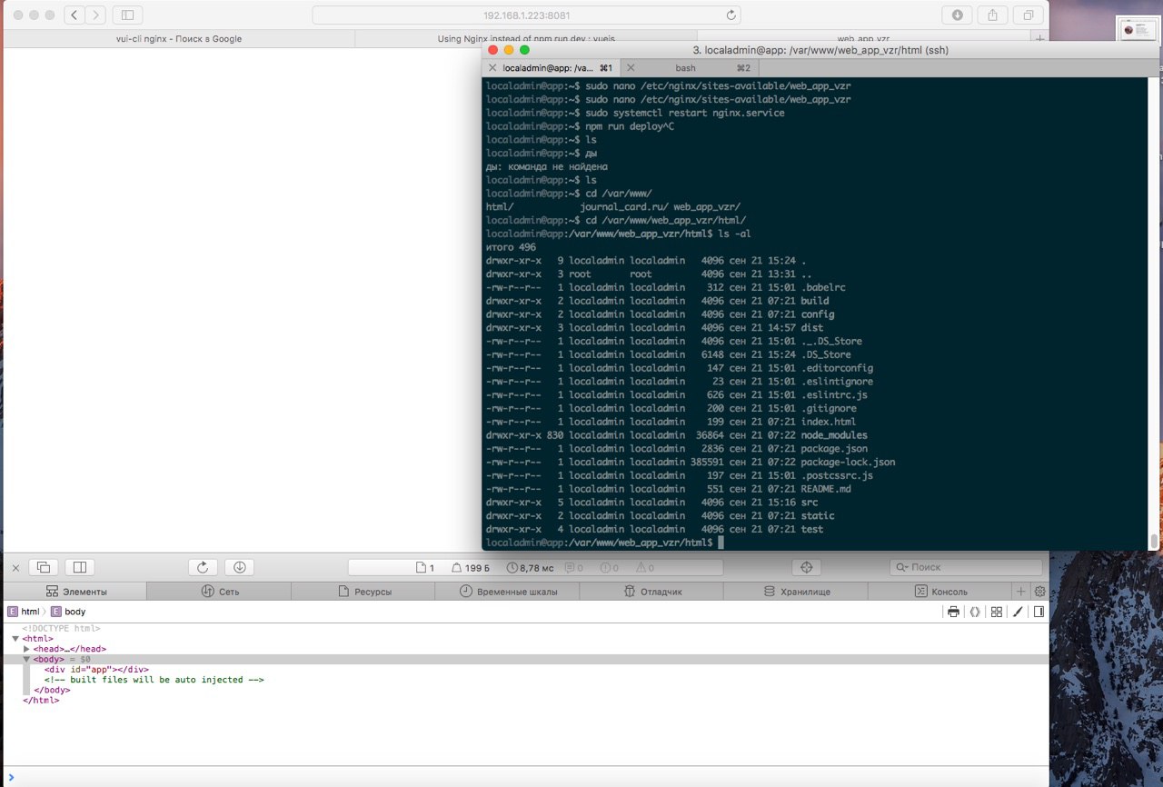Screen dimensions: 1163x787
Task: Switch to the bash terminal tab
Action: (x=688, y=68)
